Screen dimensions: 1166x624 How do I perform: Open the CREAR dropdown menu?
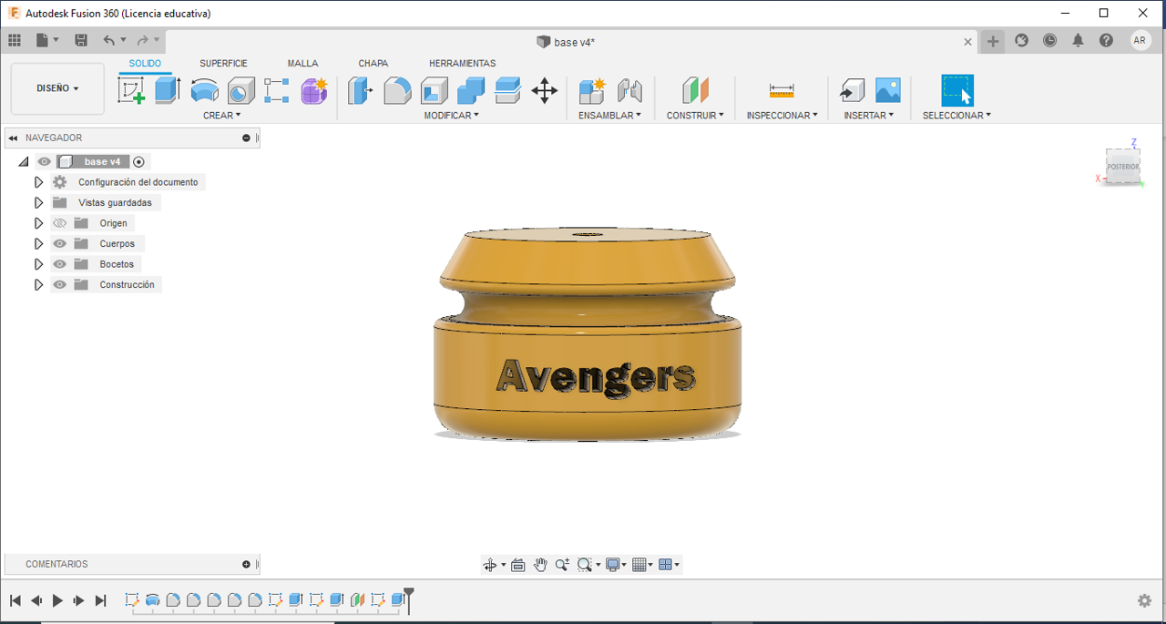click(x=221, y=116)
